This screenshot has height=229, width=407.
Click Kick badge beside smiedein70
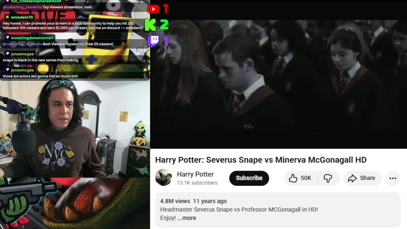point(7,17)
